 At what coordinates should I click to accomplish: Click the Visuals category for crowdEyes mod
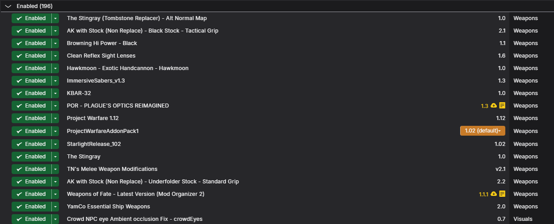(x=523, y=219)
